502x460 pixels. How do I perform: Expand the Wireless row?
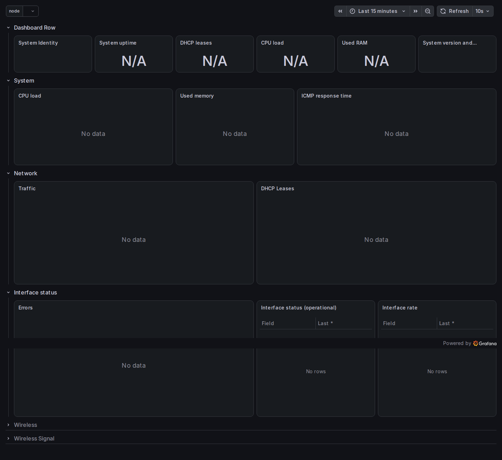coord(8,425)
